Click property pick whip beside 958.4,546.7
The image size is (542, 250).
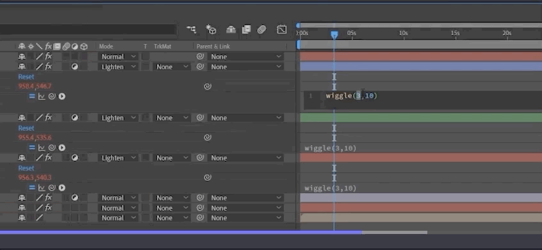tap(208, 87)
